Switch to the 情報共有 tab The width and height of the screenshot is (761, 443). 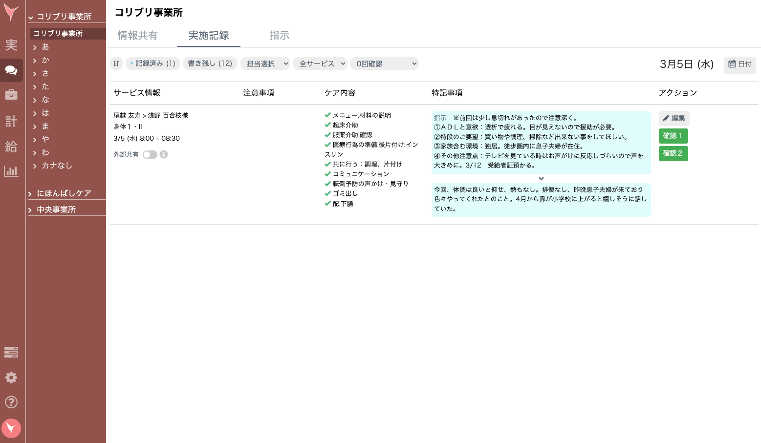tap(138, 35)
